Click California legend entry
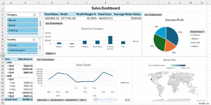 click(x=195, y=35)
